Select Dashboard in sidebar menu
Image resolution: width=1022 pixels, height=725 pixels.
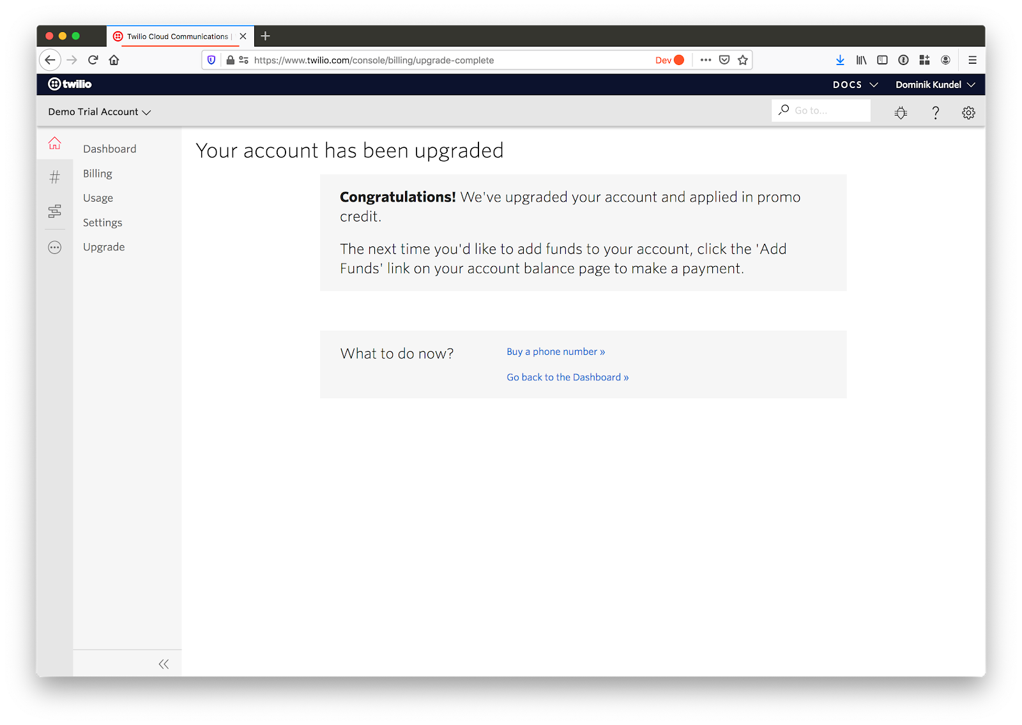pos(110,149)
